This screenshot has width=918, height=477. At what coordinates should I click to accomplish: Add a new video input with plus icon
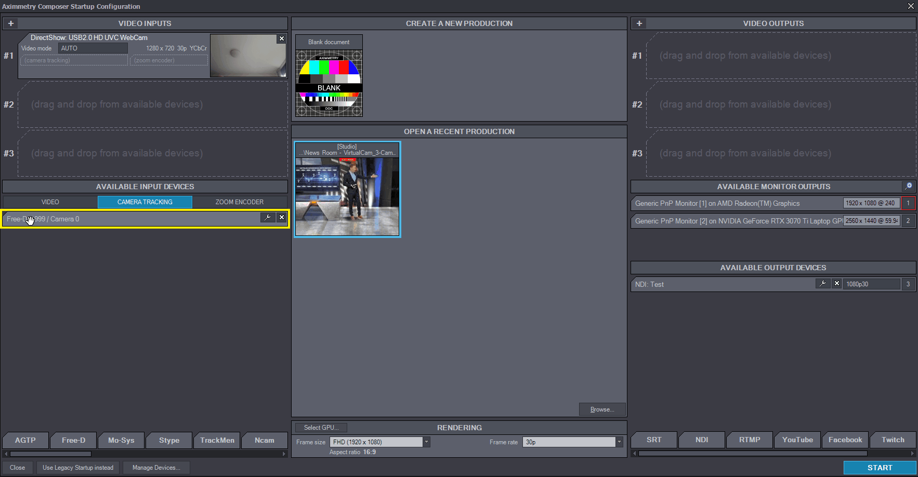click(11, 23)
